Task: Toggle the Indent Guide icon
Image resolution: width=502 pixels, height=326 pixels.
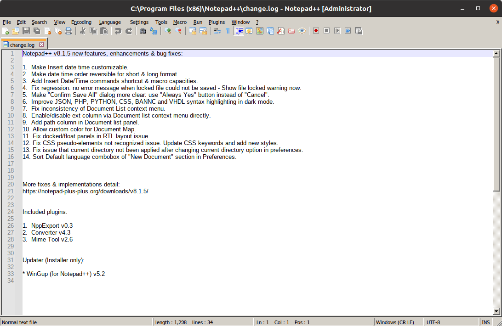Action: (239, 31)
